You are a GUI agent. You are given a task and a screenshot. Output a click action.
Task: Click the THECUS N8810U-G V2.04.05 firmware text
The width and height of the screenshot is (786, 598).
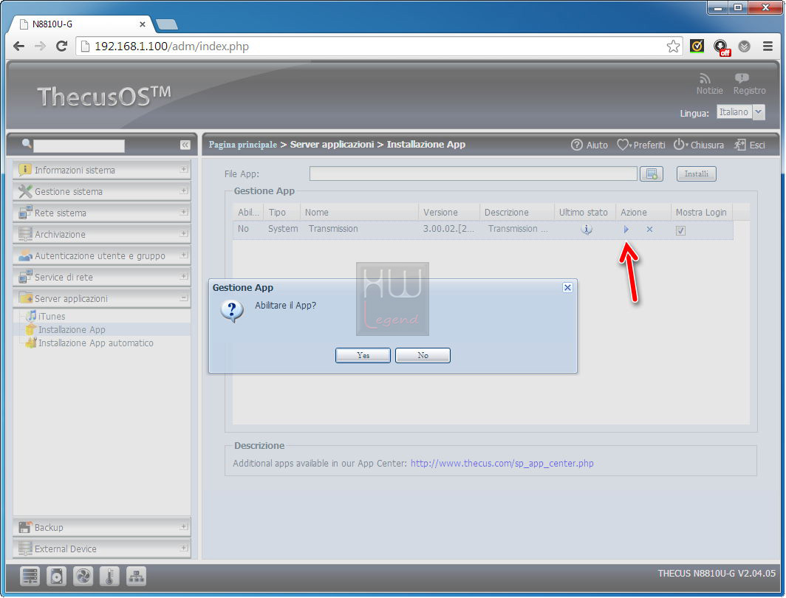(717, 573)
